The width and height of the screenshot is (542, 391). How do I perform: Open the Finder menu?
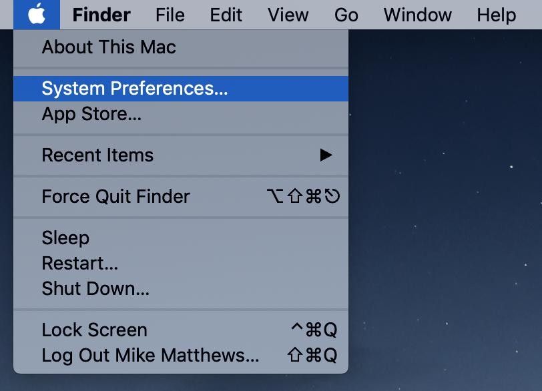[101, 15]
